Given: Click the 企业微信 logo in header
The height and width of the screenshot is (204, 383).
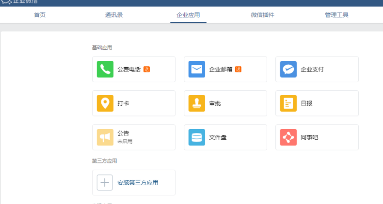Looking at the screenshot, I should [x=19, y=2].
